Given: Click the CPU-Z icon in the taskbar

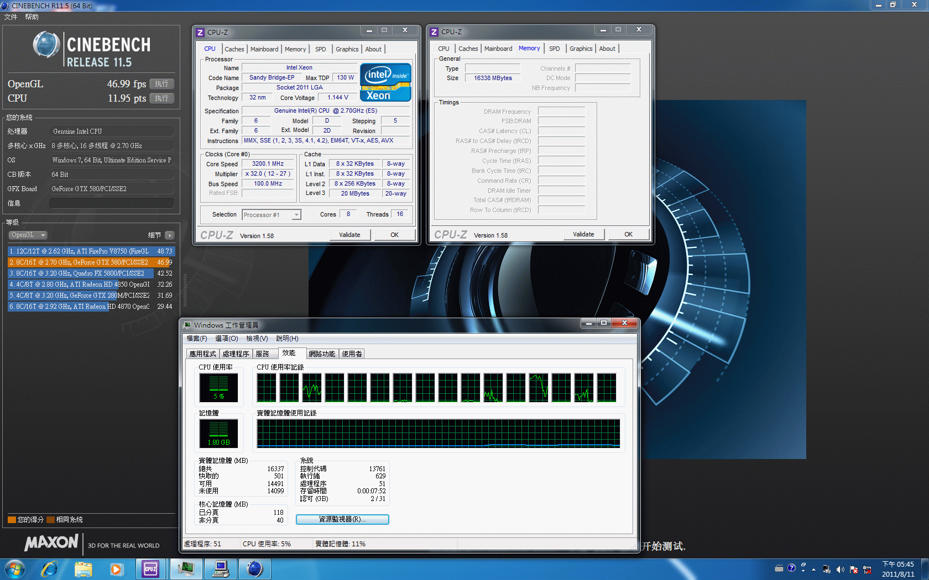Looking at the screenshot, I should (150, 568).
